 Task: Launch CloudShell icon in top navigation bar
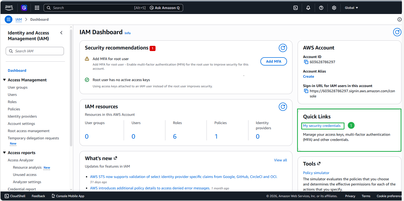point(296,8)
